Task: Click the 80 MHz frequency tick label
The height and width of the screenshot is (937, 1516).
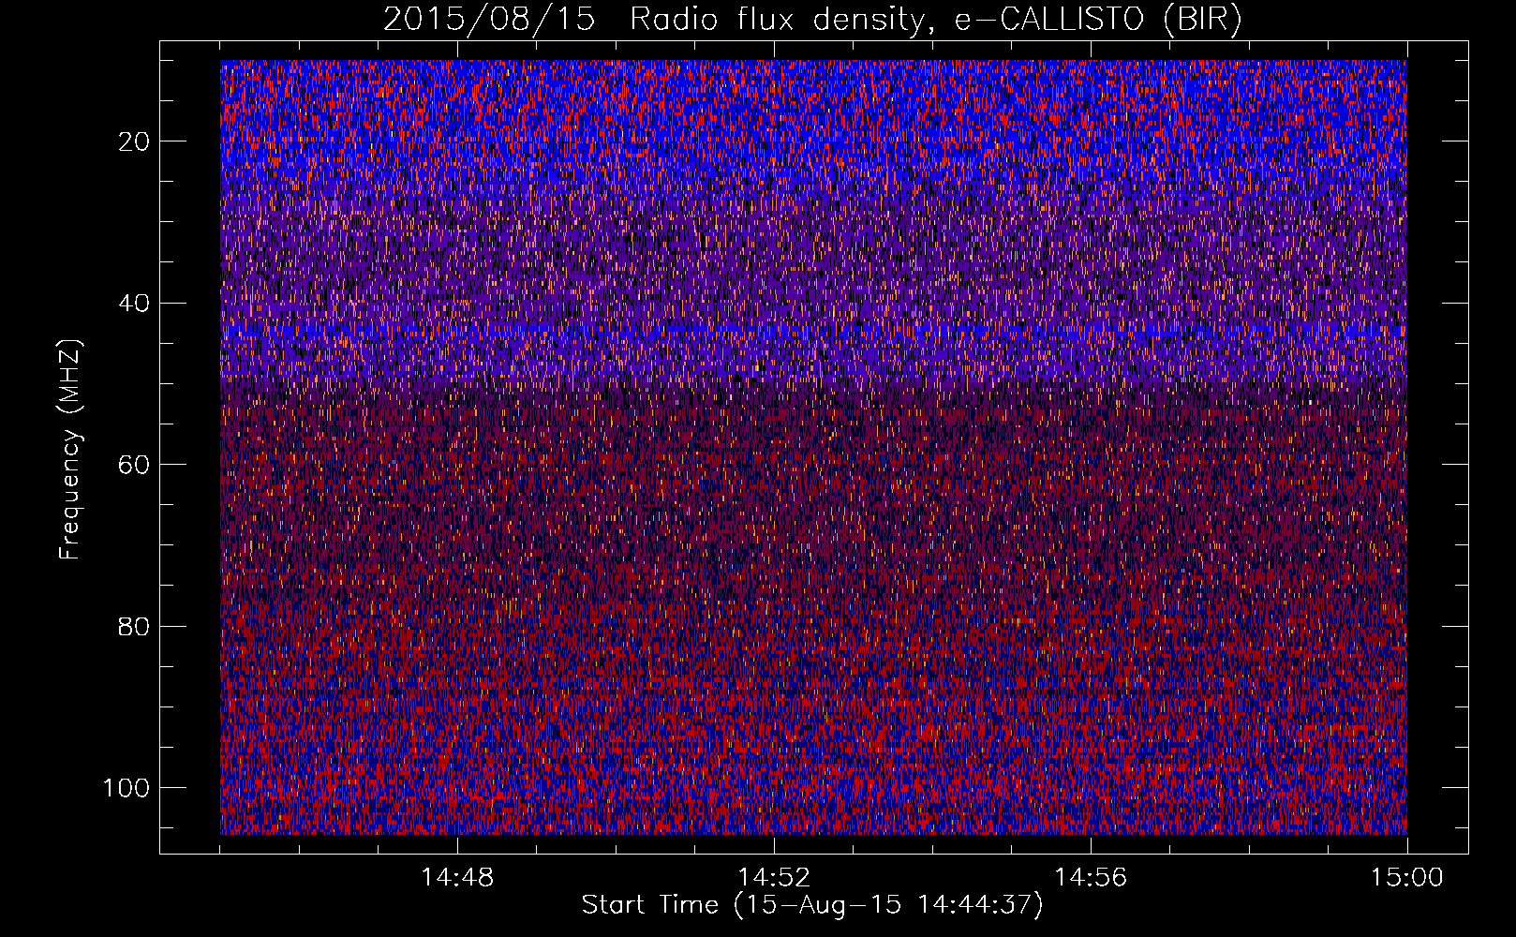Action: tap(135, 626)
